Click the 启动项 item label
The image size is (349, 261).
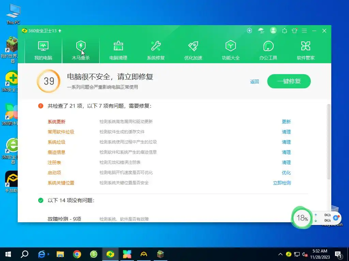pyautogui.click(x=54, y=173)
